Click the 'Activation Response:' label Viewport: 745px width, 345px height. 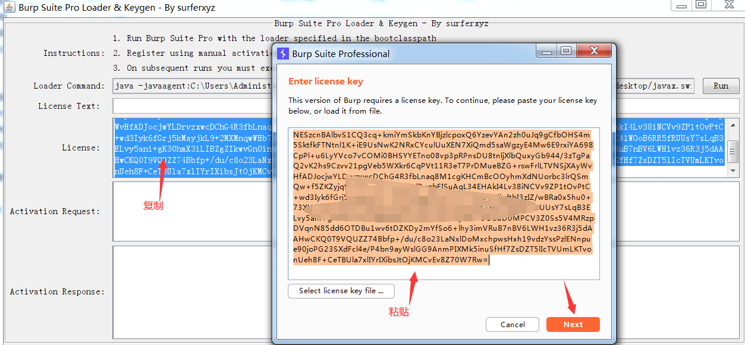pyautogui.click(x=57, y=291)
